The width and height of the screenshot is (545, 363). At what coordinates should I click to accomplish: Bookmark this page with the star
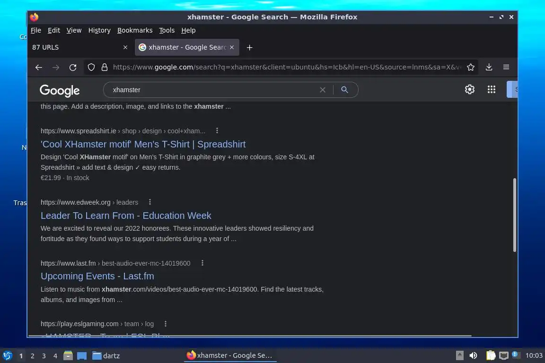point(471,68)
